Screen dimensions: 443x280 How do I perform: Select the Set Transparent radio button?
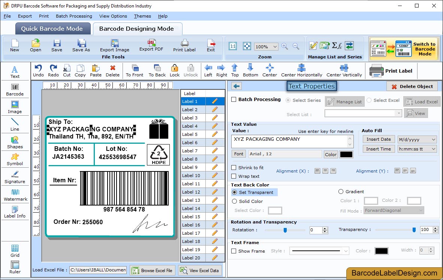[235, 192]
